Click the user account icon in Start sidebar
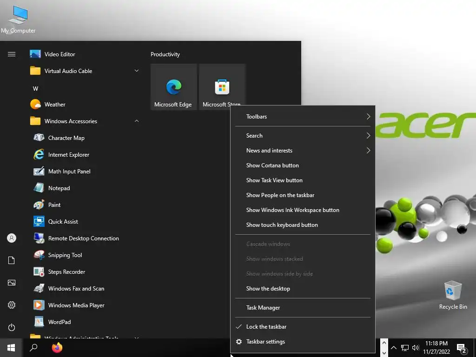 12,238
